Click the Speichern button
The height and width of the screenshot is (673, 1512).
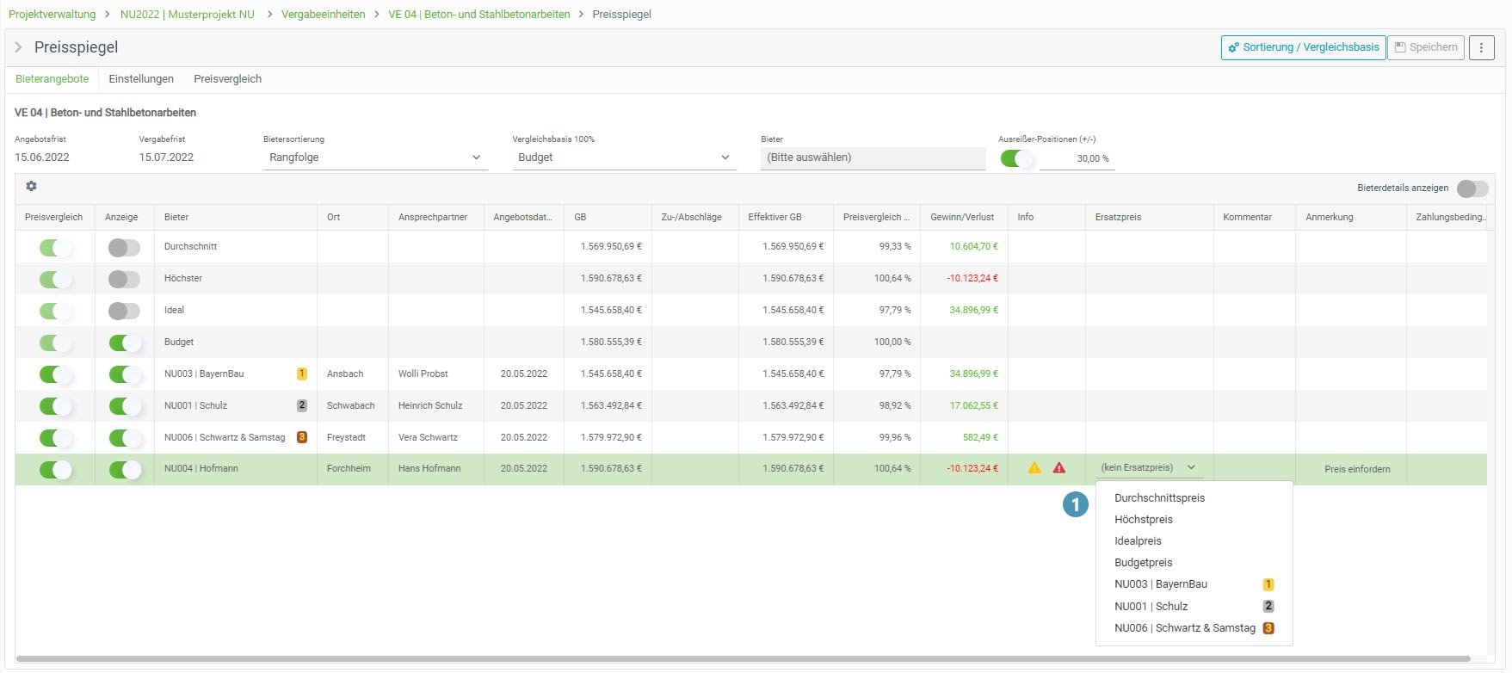(1426, 47)
